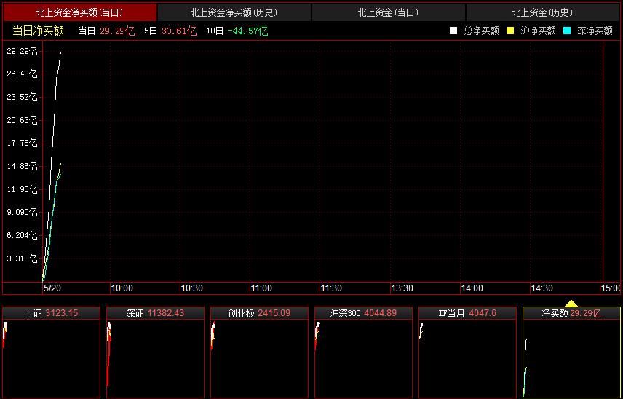
Task: Click the 14:00 mark on time axis
Action: click(472, 288)
